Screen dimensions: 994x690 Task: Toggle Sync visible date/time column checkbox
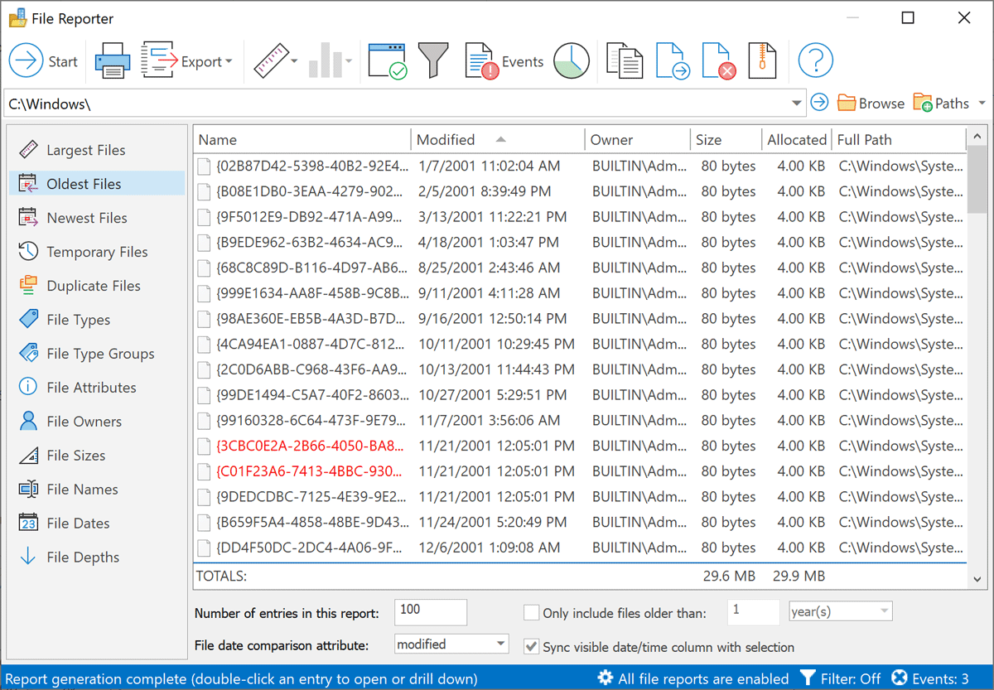pyautogui.click(x=532, y=647)
